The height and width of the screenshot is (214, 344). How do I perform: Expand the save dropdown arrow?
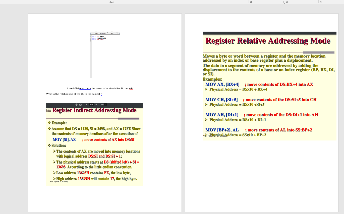pos(116,33)
